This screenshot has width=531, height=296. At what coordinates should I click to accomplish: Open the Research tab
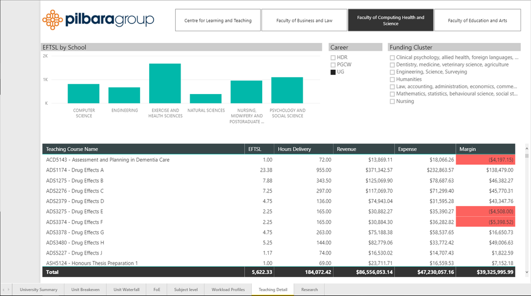310,290
